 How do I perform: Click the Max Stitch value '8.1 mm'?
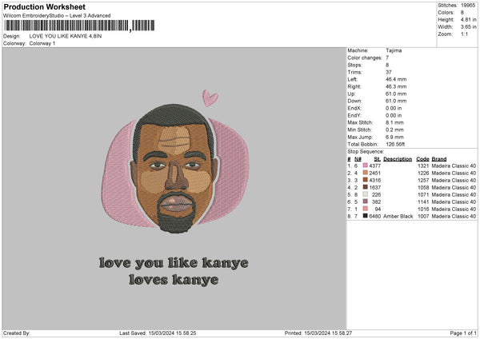point(394,122)
